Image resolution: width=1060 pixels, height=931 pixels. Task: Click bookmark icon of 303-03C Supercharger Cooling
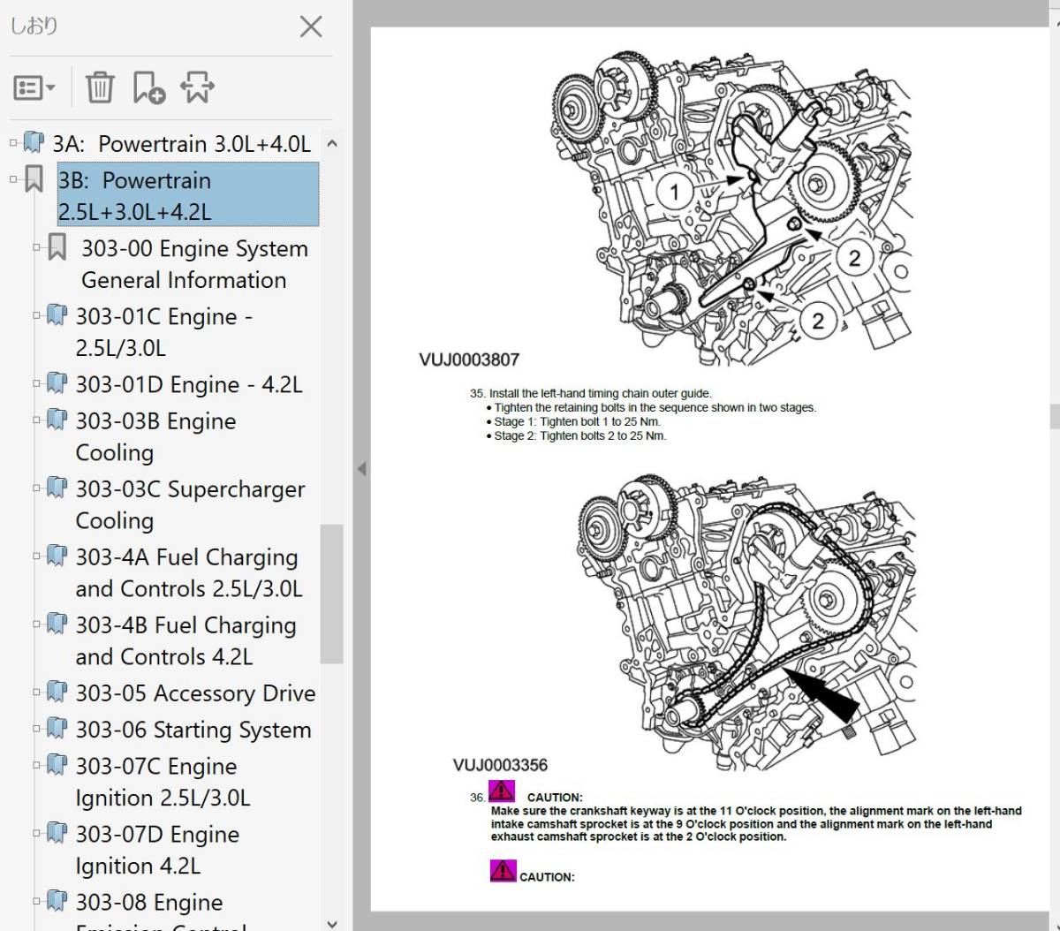(57, 488)
